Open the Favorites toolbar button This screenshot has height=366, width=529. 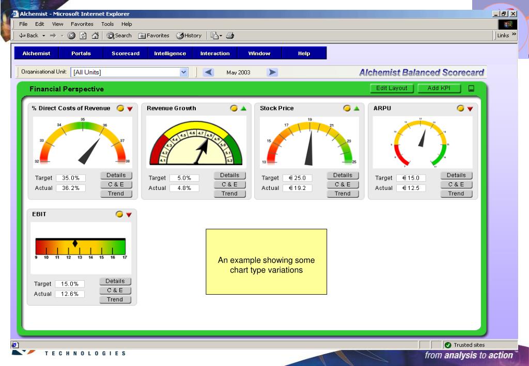click(x=154, y=36)
